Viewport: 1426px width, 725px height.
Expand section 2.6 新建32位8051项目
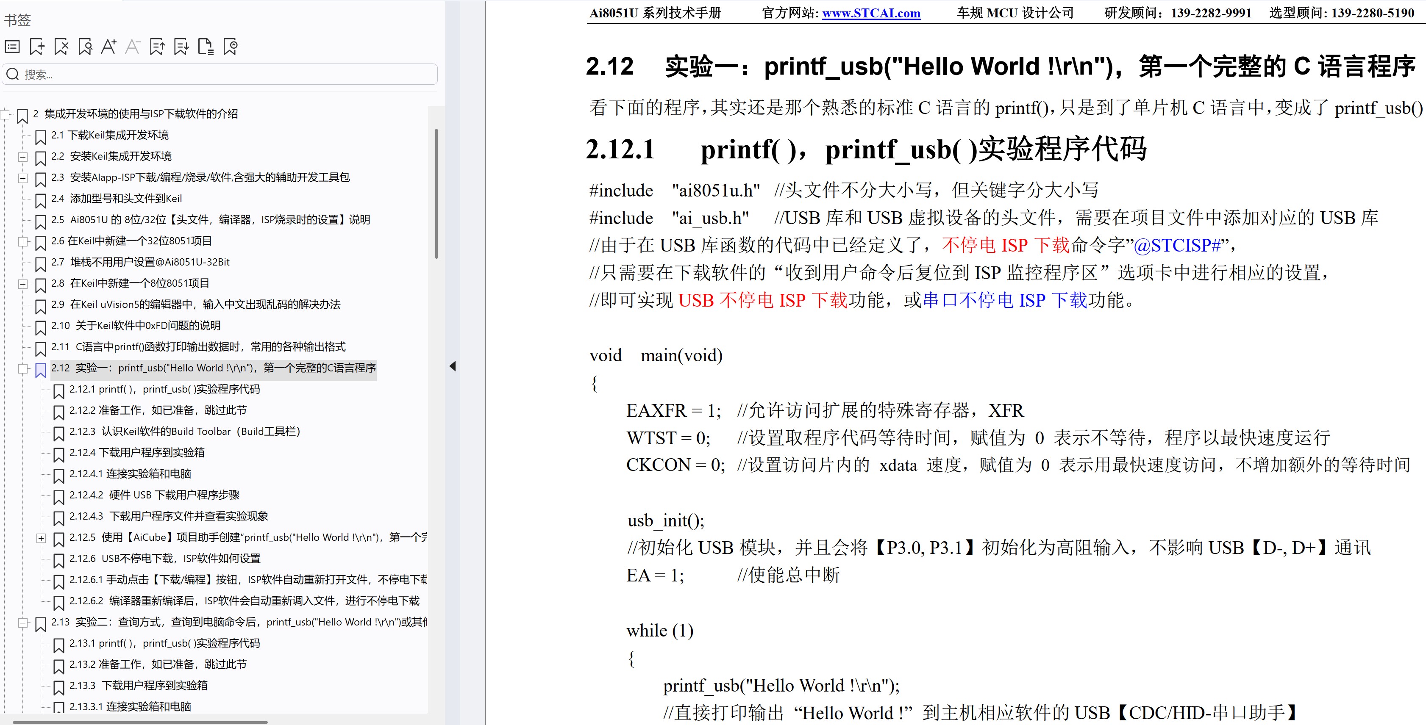pyautogui.click(x=23, y=242)
